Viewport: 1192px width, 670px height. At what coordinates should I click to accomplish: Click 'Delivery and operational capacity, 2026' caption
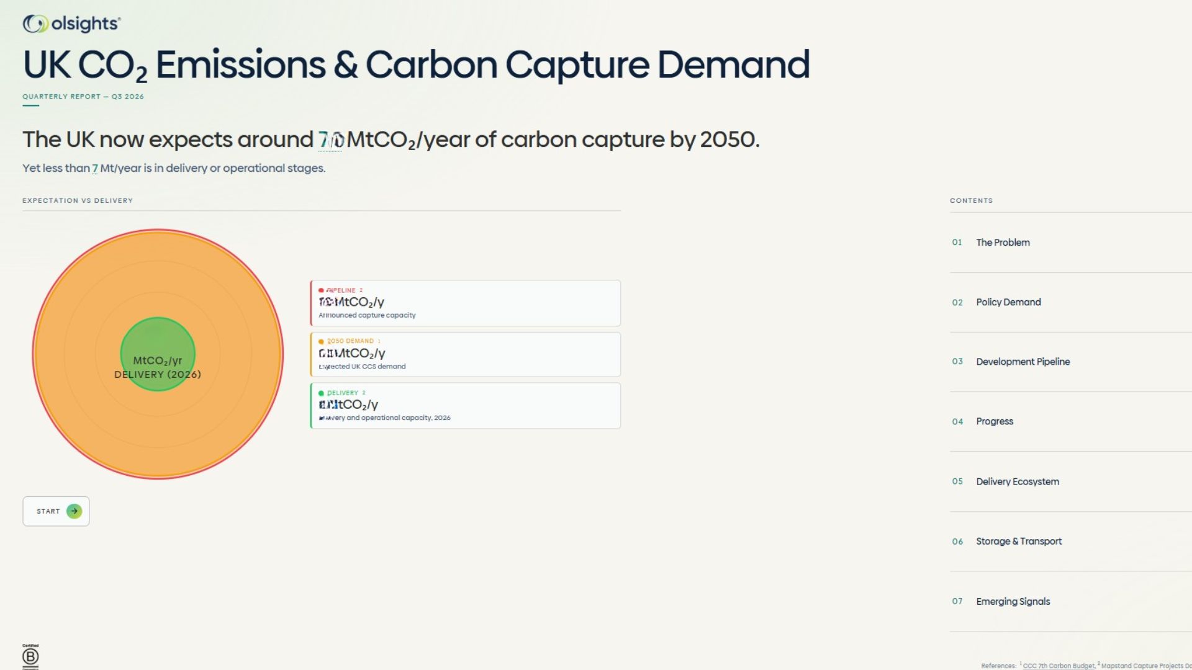coord(384,418)
